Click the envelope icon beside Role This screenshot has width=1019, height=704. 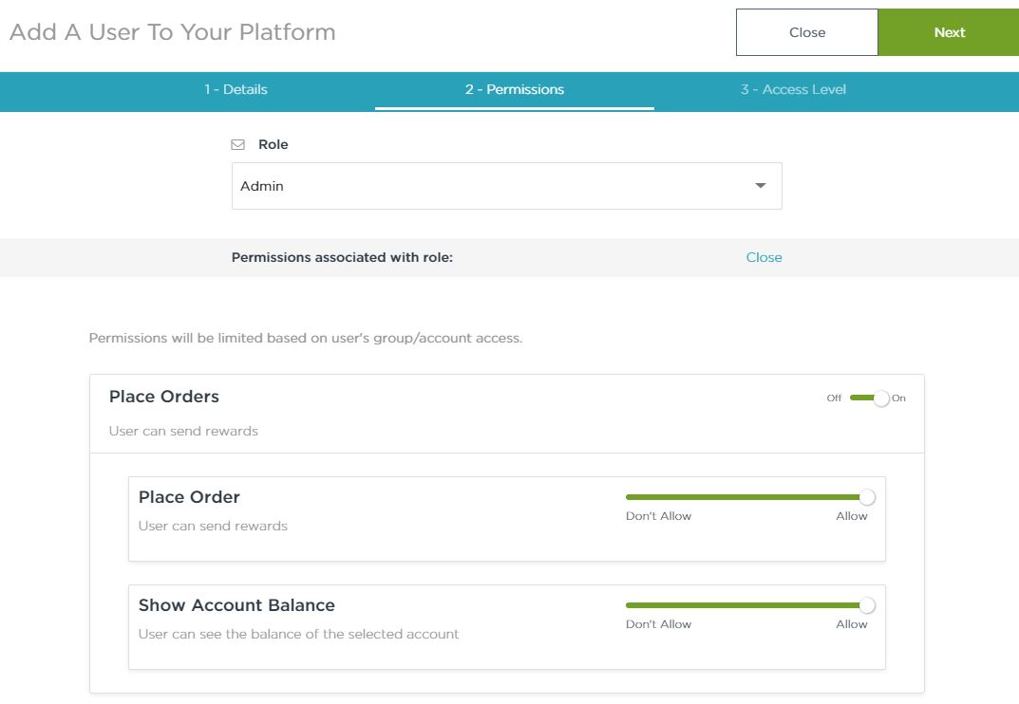pos(238,145)
